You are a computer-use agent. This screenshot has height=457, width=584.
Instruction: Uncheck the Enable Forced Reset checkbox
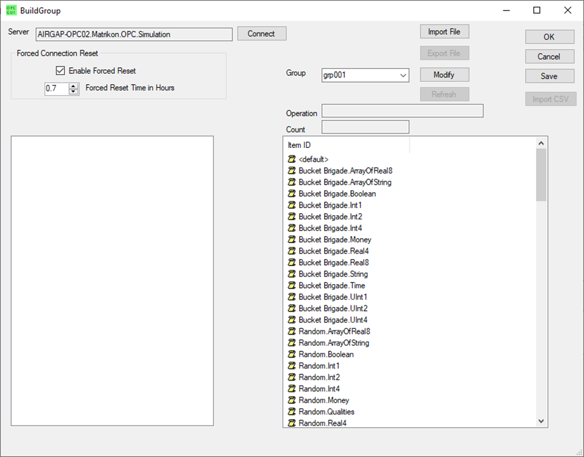coord(60,70)
